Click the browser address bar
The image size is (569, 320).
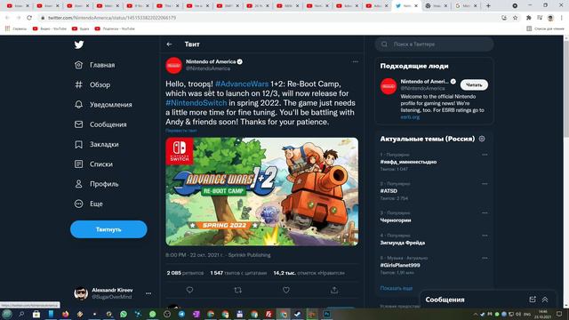pyautogui.click(x=268, y=18)
